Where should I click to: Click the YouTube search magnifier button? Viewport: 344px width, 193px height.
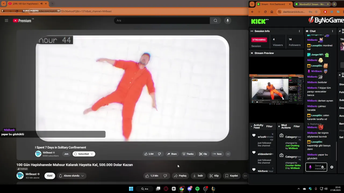point(216,21)
